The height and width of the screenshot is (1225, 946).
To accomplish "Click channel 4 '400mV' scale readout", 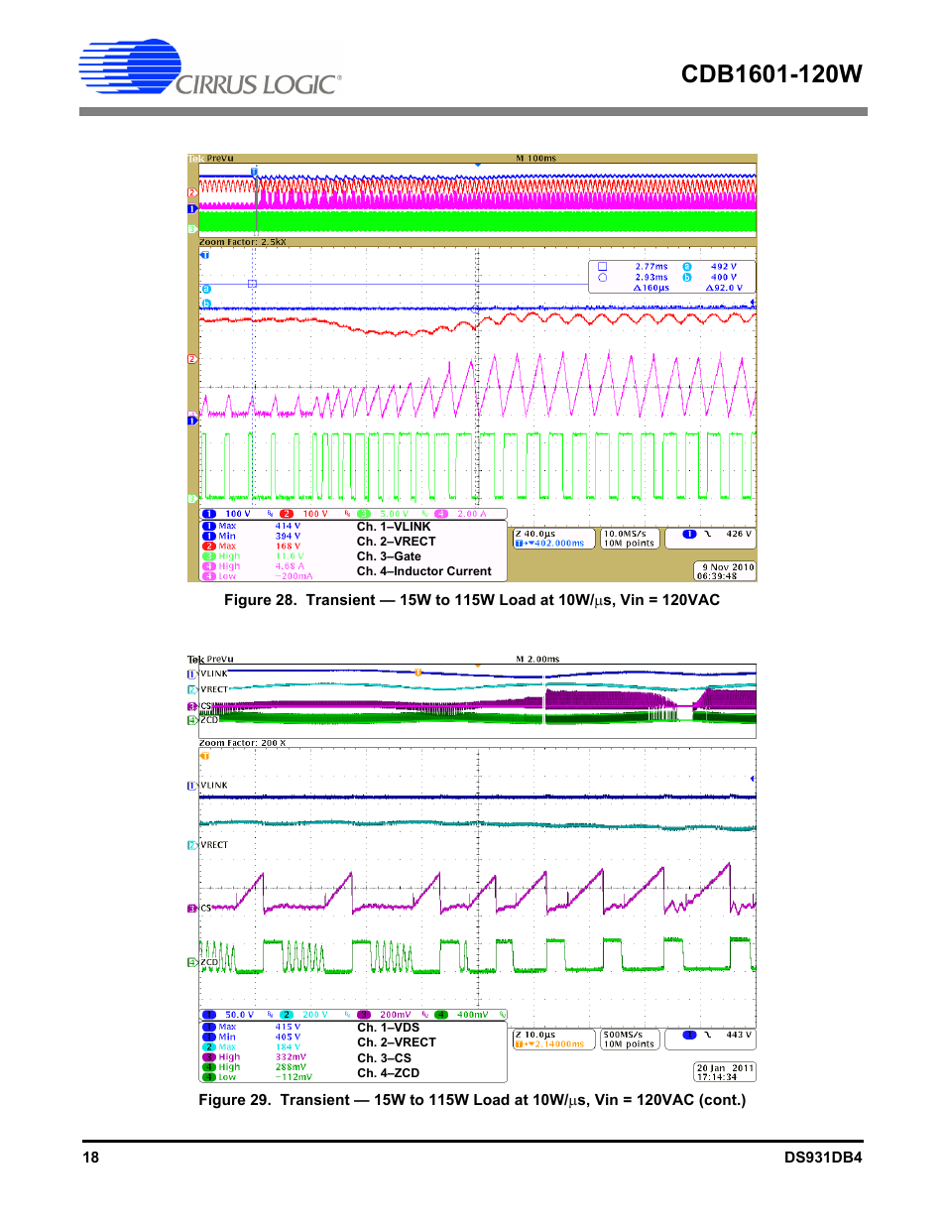I will click(x=472, y=1015).
